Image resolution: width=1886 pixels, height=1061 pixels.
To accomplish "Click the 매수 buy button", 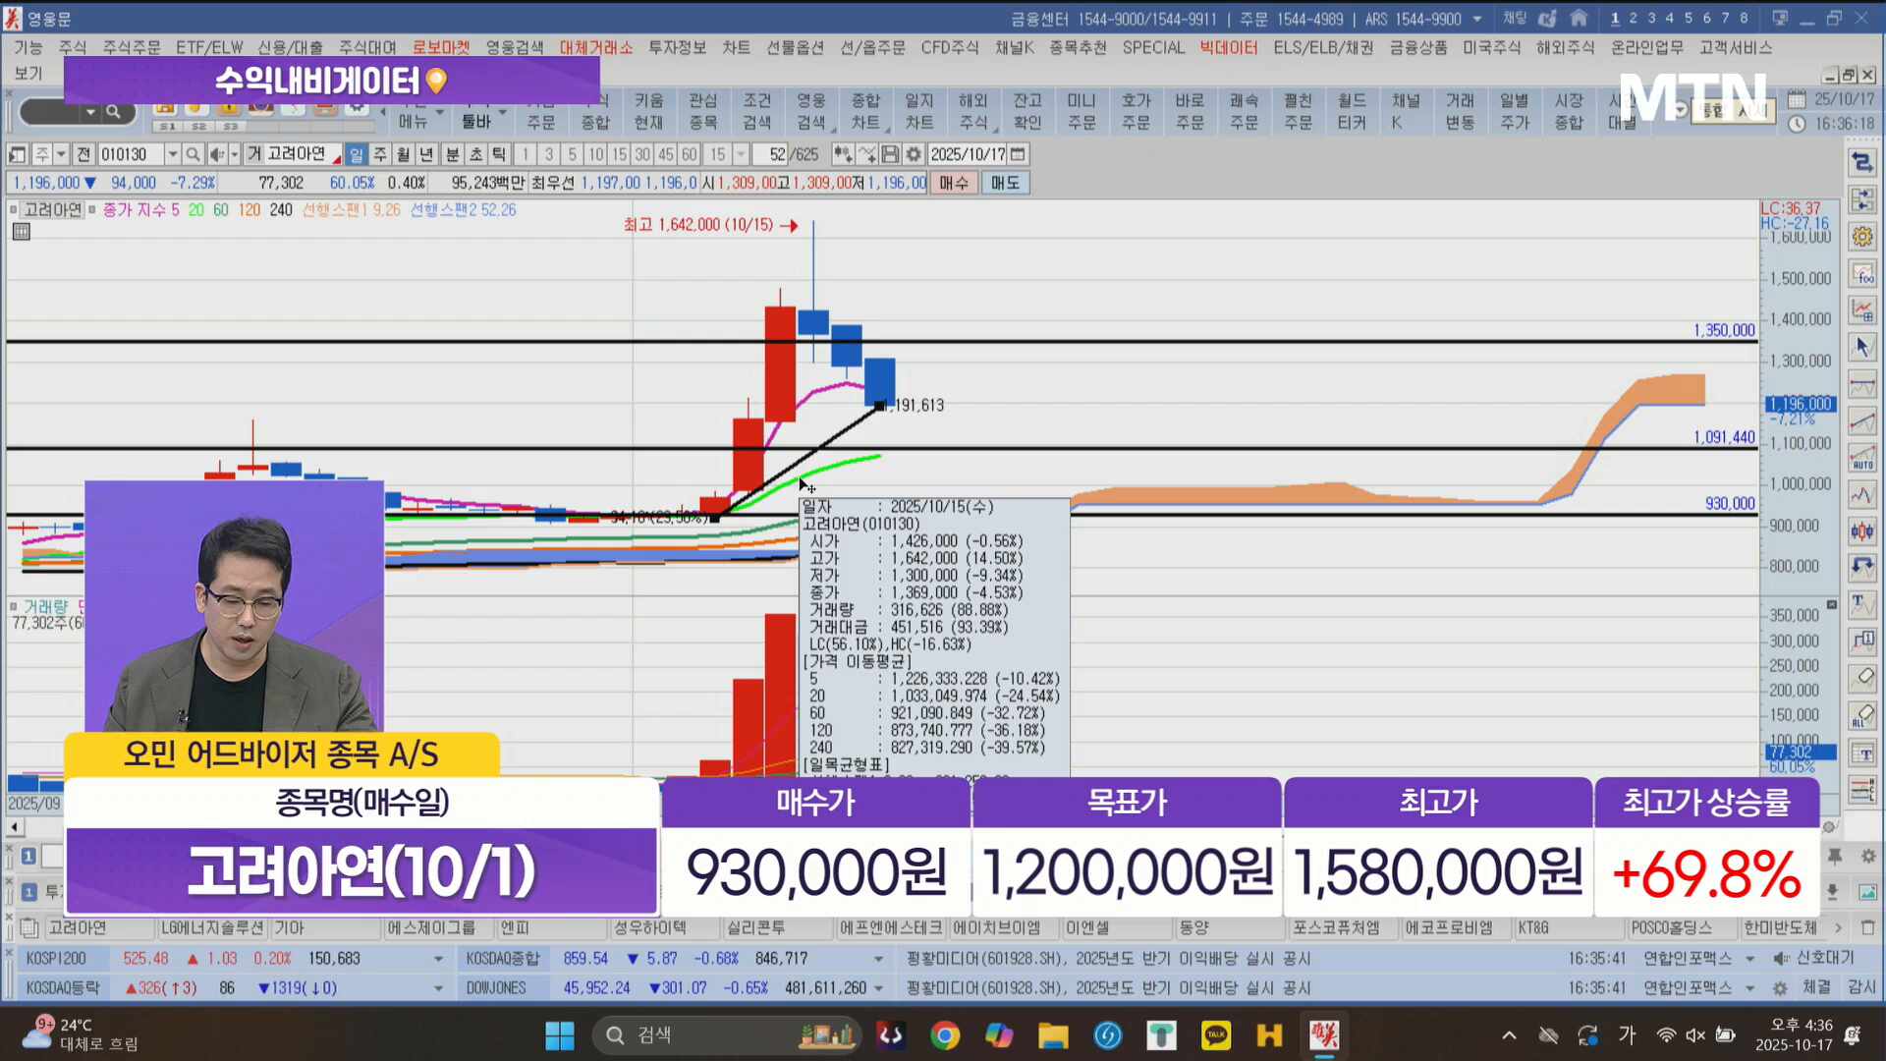I will (954, 183).
